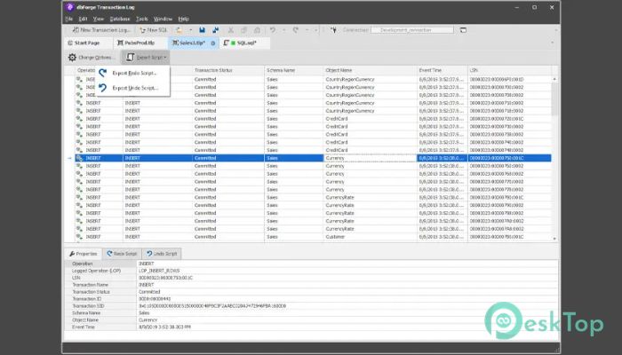The height and width of the screenshot is (355, 622).
Task: Switch to the Redo Script bottom tab
Action: 123,254
